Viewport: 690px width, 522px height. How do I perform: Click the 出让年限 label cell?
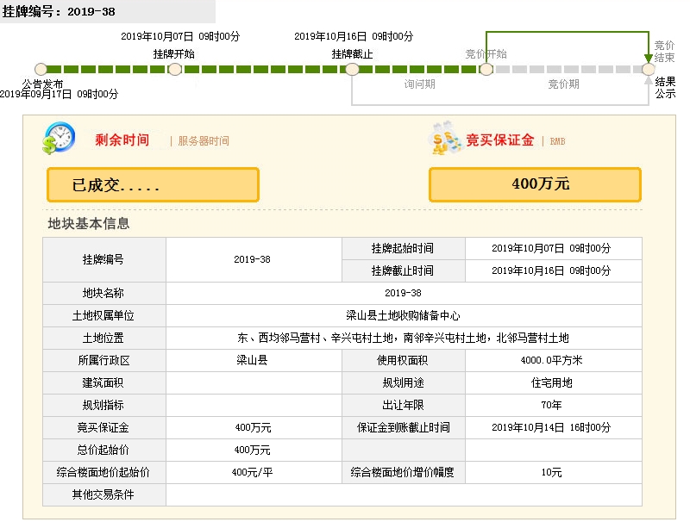pos(404,405)
